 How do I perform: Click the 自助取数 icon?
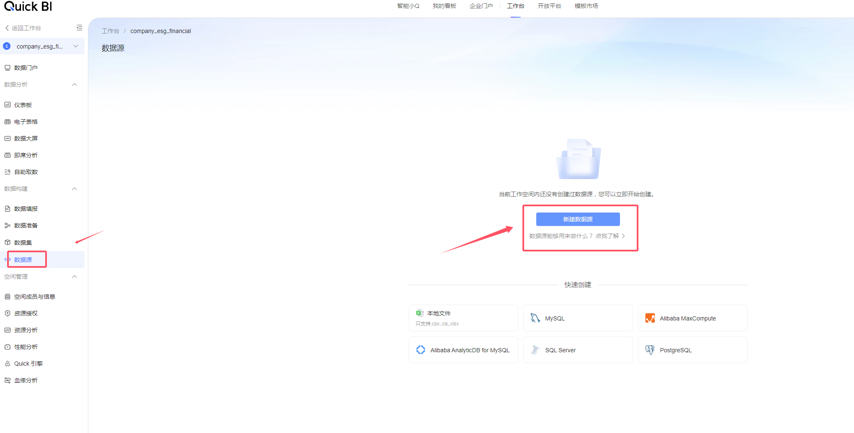(x=8, y=172)
